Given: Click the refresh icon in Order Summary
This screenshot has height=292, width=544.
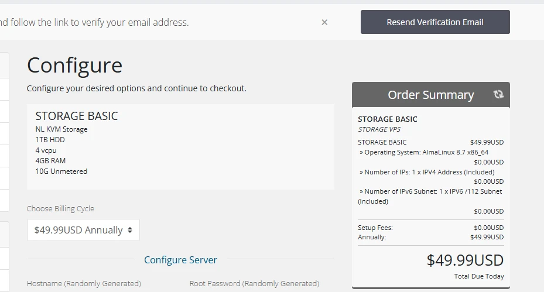Looking at the screenshot, I should click(498, 94).
